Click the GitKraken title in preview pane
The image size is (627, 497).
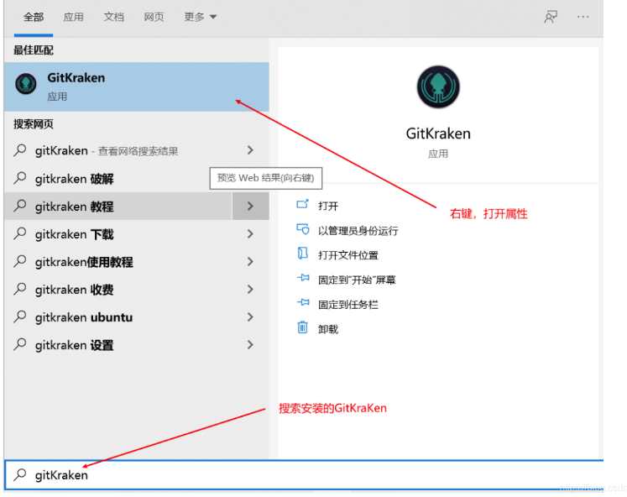pos(438,133)
